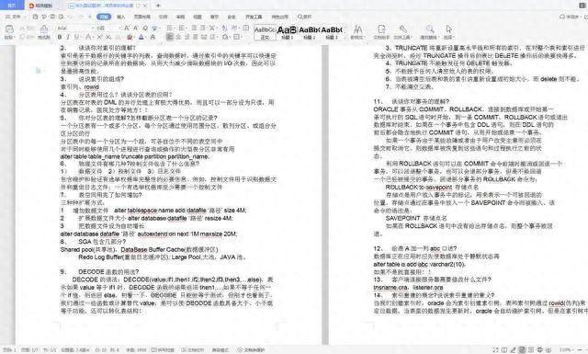Click the full screen view icon in status bar
Viewport: 588px width, 354px height.
point(496,350)
